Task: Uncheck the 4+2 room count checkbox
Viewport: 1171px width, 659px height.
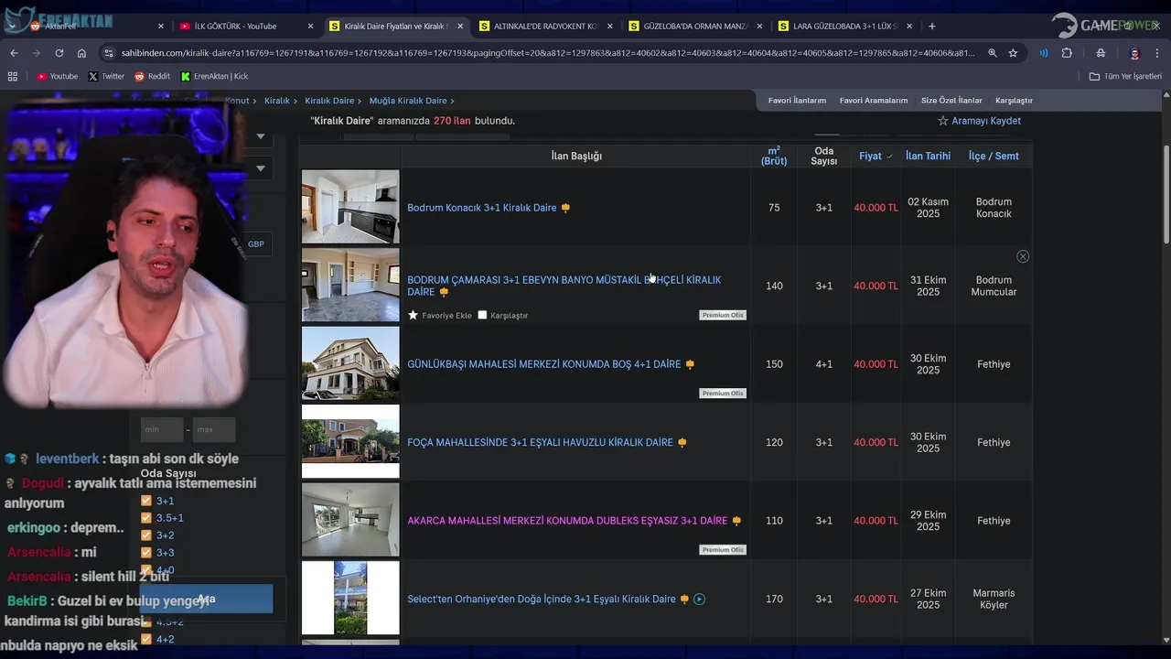Action: coord(146,640)
